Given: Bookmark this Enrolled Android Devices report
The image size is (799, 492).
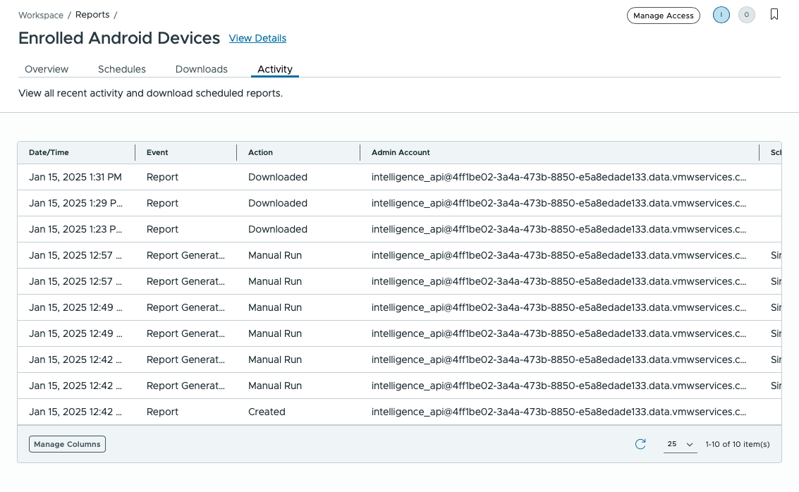Looking at the screenshot, I should (774, 13).
